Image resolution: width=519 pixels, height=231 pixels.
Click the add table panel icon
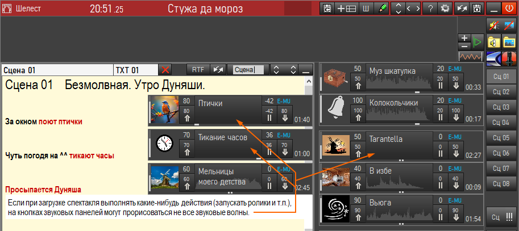tap(347, 9)
